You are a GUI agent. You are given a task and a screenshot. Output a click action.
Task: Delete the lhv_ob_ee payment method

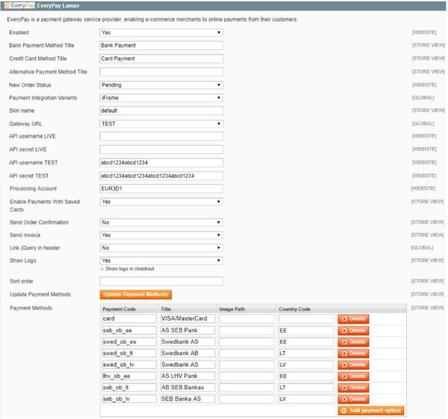353,376
